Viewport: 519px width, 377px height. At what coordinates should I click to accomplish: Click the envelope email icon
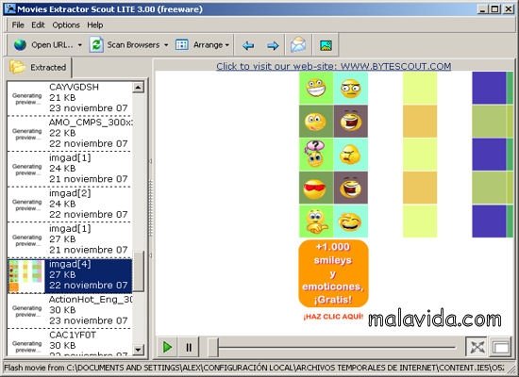click(298, 44)
